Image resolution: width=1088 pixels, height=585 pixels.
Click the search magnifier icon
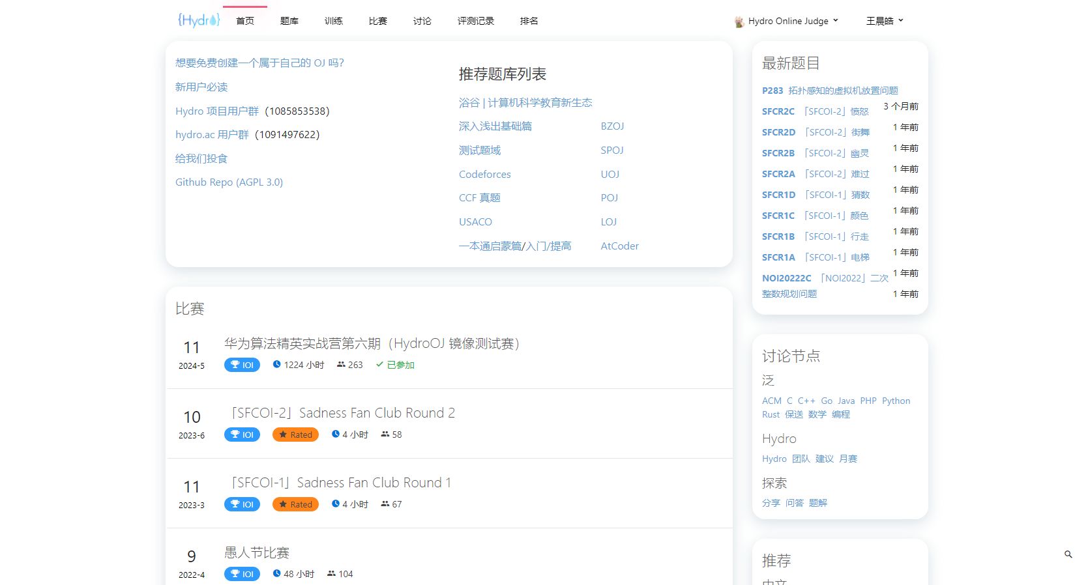click(x=1068, y=554)
